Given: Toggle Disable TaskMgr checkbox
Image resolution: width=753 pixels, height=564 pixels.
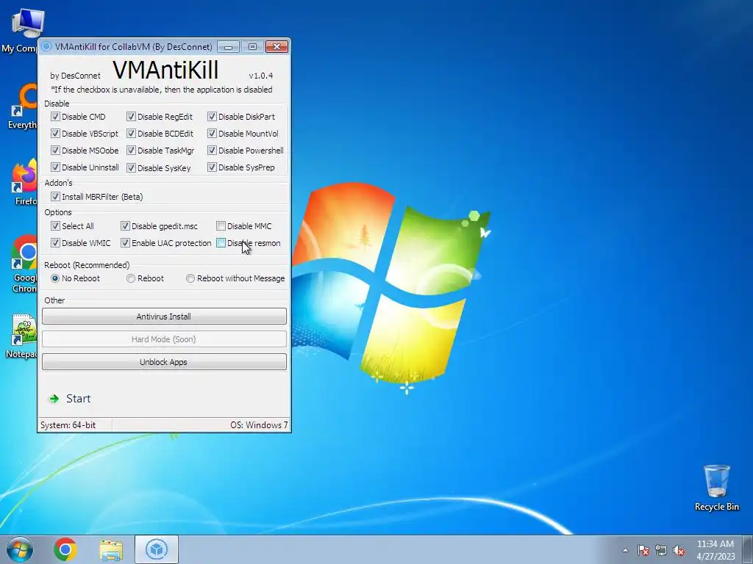Looking at the screenshot, I should coord(131,150).
